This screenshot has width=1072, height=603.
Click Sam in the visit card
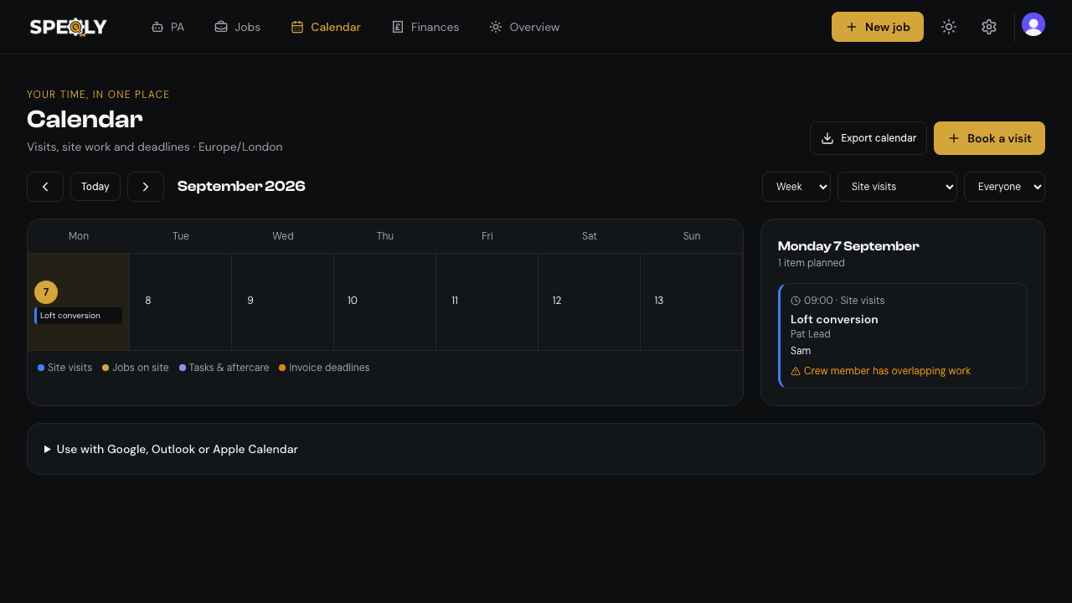(x=801, y=351)
